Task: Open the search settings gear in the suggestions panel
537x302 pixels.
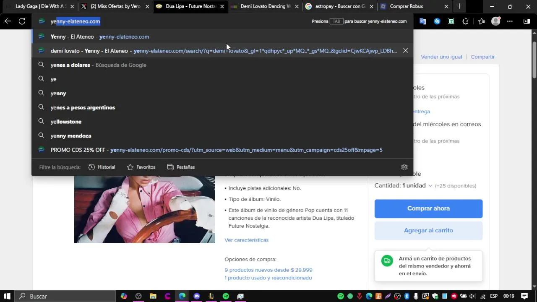Action: coord(404,167)
